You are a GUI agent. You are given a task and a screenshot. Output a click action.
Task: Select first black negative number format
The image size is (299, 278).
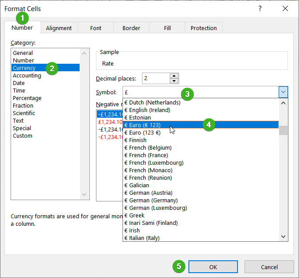110,115
